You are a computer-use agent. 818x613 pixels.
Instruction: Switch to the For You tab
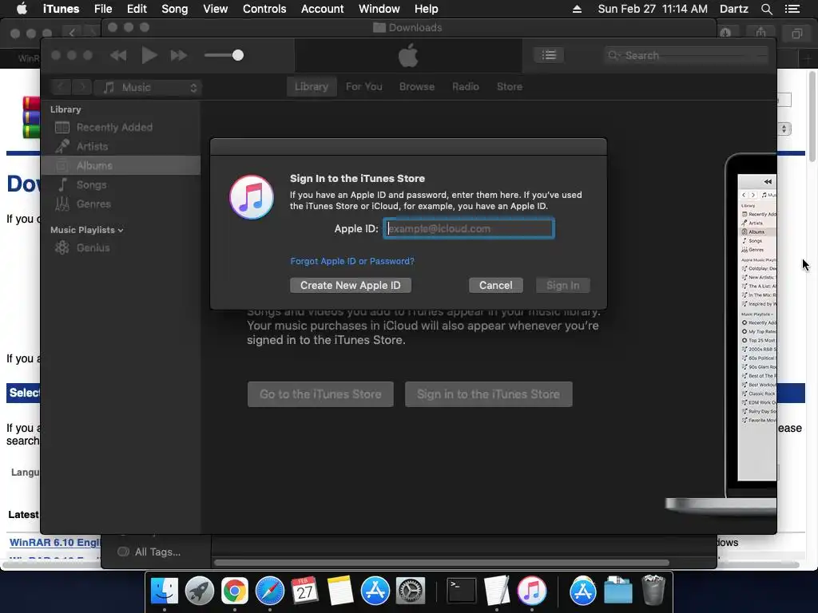364,86
